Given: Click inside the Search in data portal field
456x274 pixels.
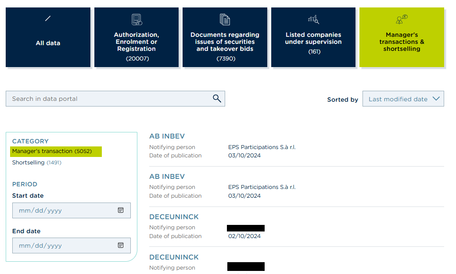Looking at the screenshot, I should pos(110,98).
